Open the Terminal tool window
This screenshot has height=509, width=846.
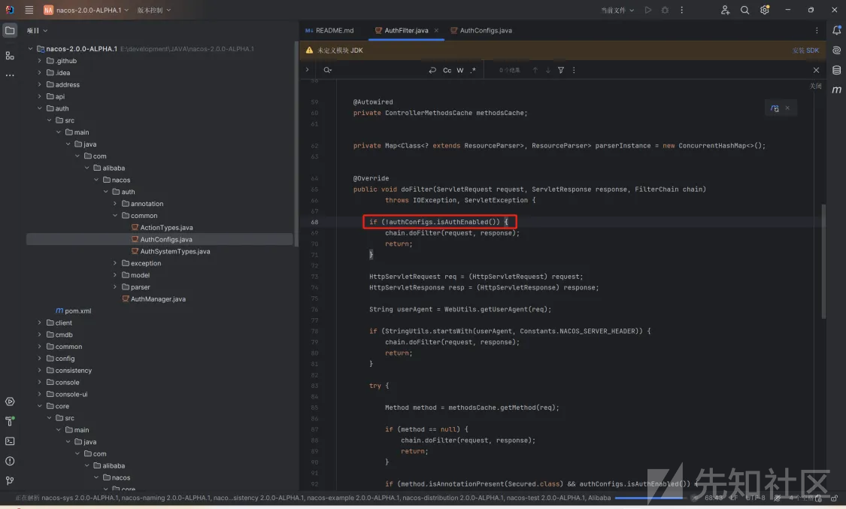point(10,441)
